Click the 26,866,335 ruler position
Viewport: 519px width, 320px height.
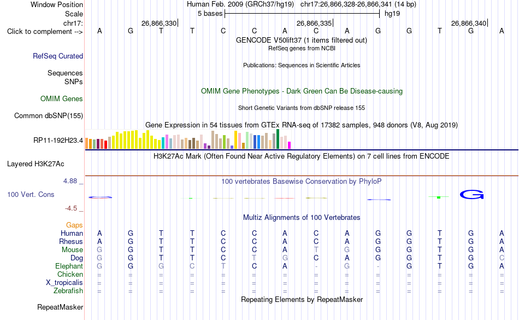314,23
